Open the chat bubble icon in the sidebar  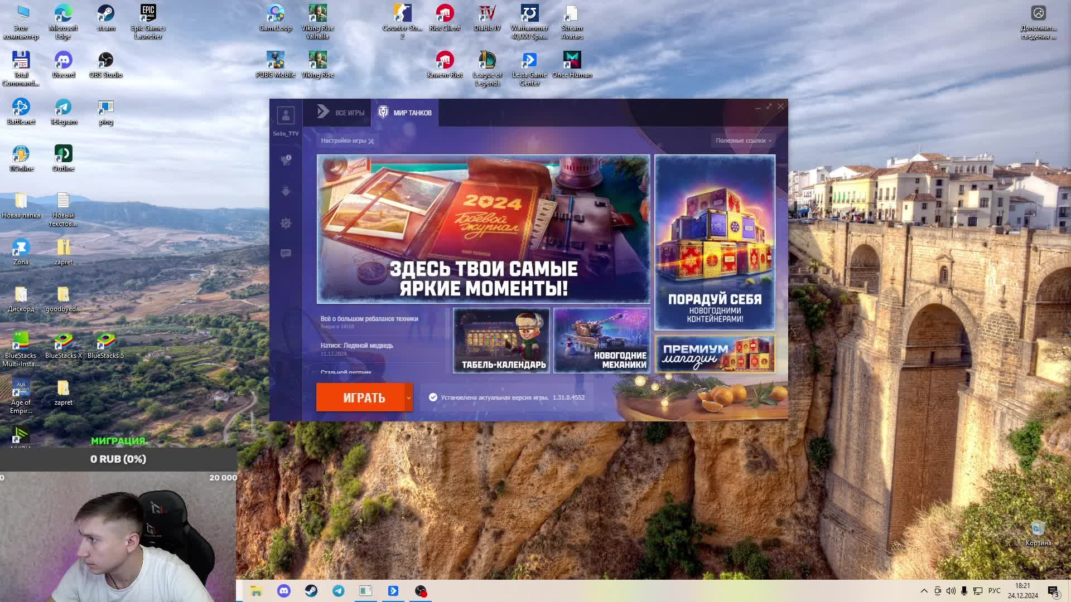[x=286, y=254]
